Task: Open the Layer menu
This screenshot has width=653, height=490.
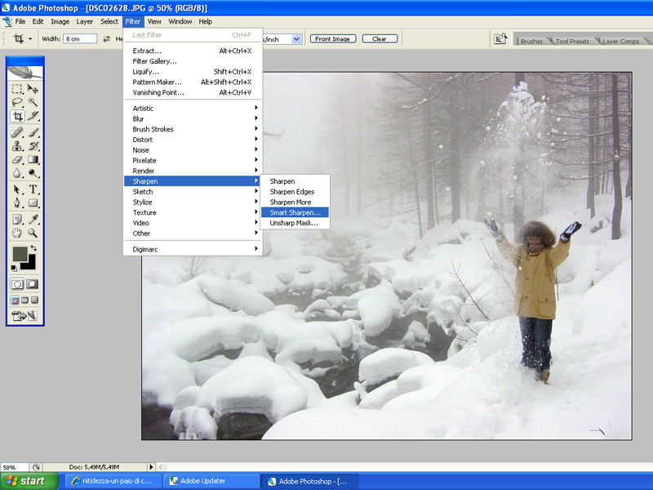Action: 85,21
